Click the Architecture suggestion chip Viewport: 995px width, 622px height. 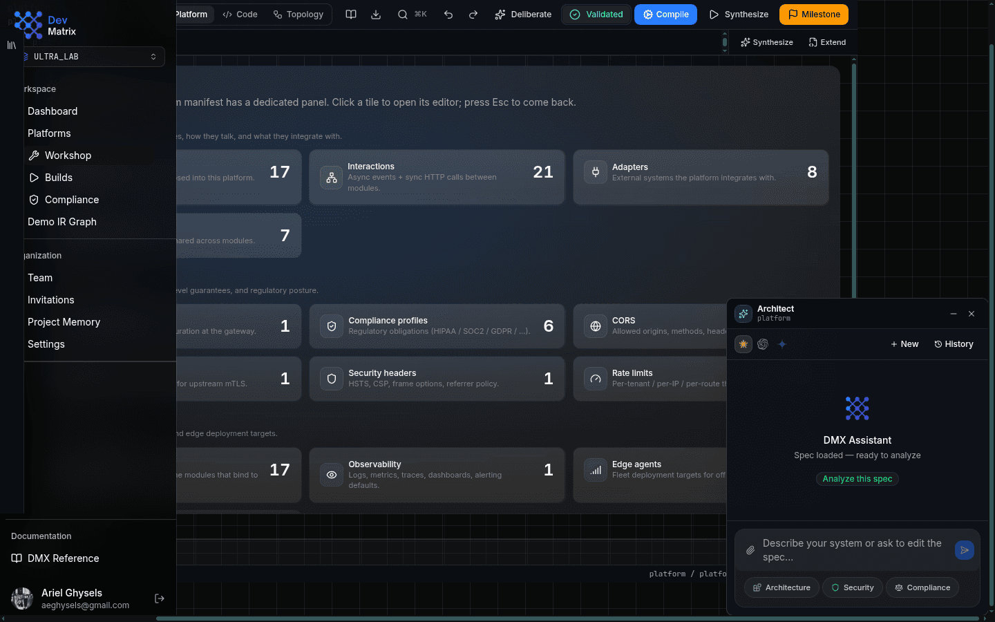tap(781, 587)
